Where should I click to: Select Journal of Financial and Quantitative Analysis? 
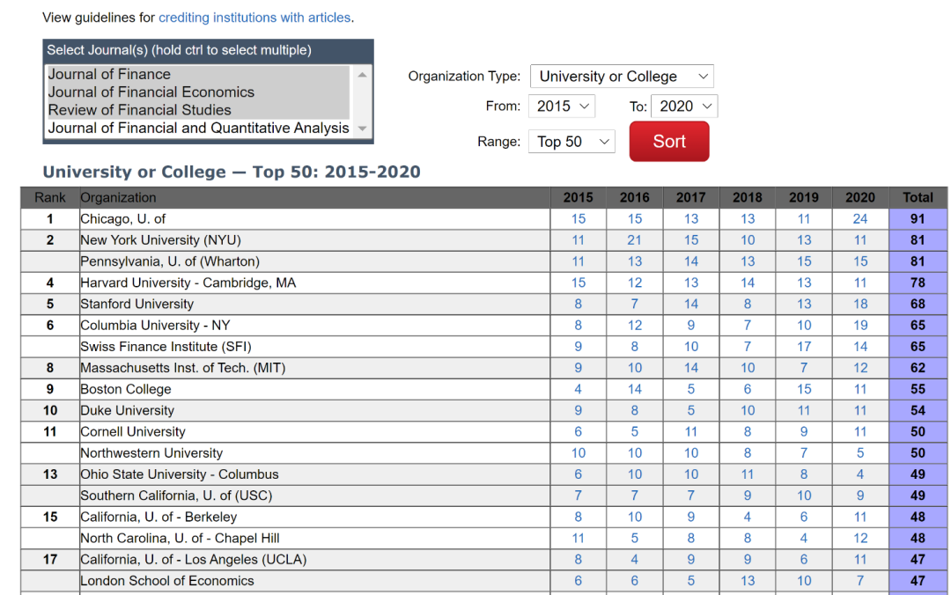pos(198,128)
